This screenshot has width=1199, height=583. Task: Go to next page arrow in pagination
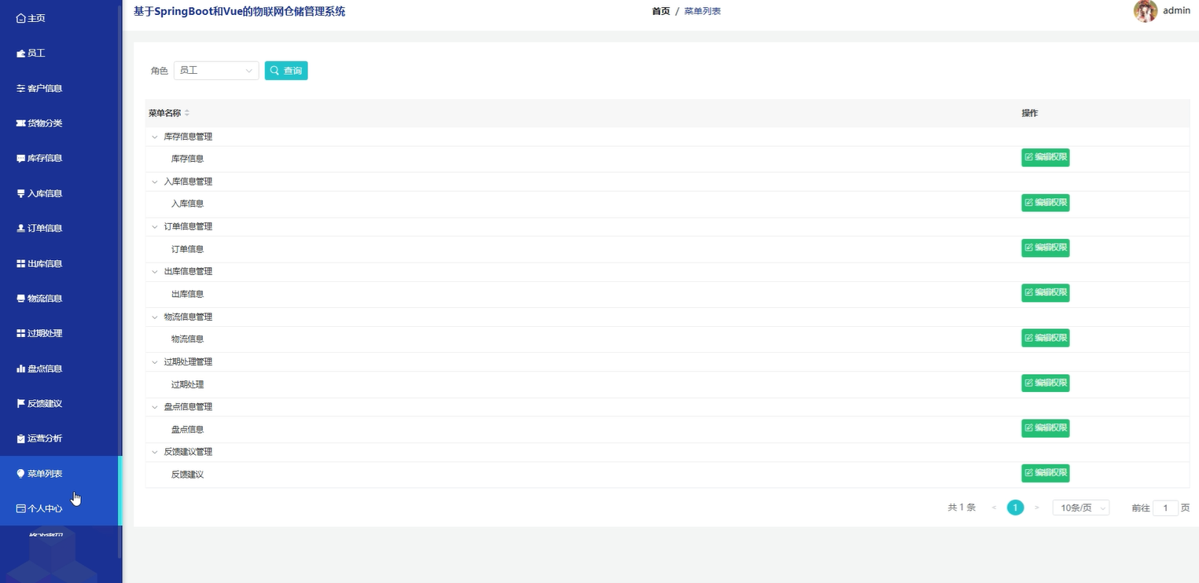pyautogui.click(x=1037, y=508)
